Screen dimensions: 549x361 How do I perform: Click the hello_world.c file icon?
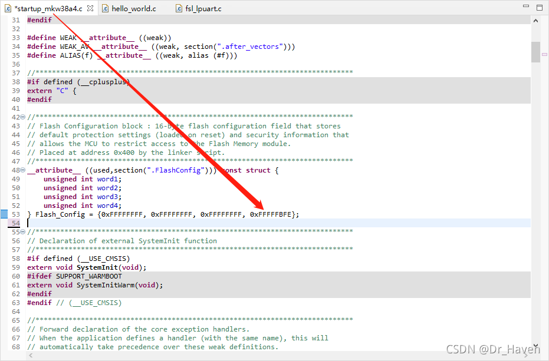point(105,8)
